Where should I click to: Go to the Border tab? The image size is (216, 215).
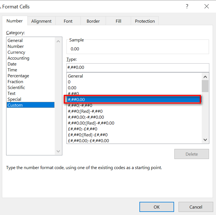[x=93, y=21]
